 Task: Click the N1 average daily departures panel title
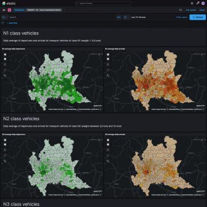(14, 49)
